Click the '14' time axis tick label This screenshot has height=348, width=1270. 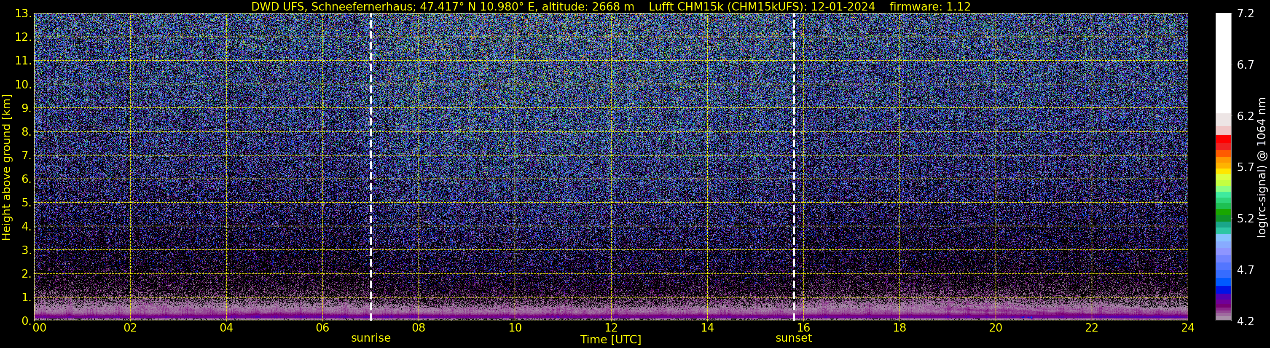(707, 328)
